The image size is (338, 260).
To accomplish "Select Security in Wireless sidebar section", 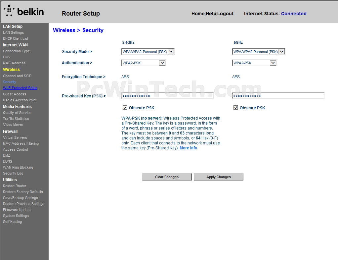I will [x=10, y=82].
